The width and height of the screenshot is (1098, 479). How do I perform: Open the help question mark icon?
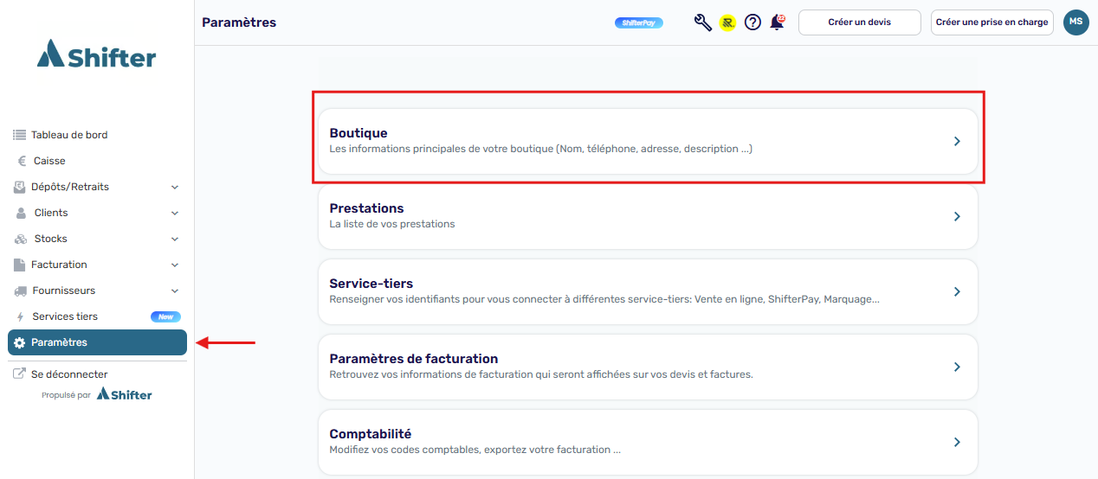pos(752,22)
